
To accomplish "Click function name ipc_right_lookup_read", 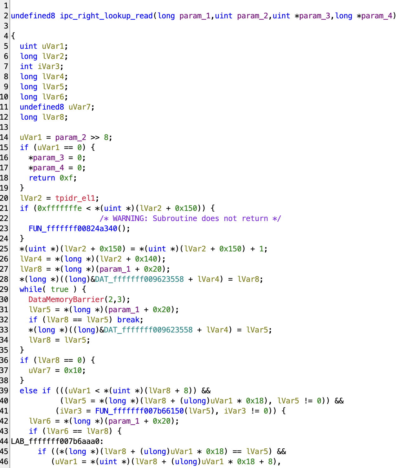I will pos(106,16).
